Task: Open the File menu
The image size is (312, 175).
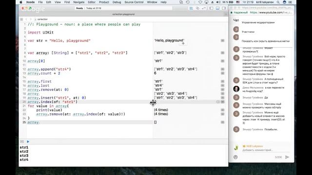Action: coord(40,2)
